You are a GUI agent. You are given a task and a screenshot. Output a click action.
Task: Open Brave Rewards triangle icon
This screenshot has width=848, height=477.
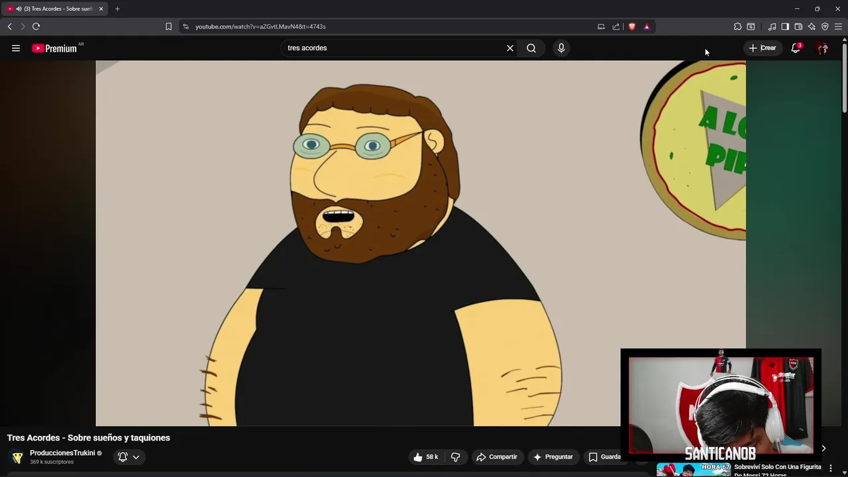point(647,26)
